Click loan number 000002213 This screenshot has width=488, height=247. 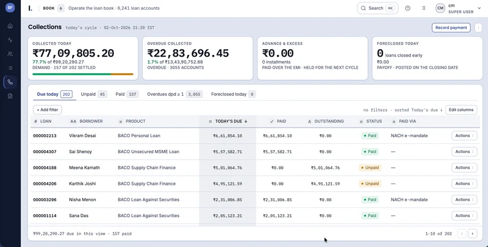tap(45, 135)
